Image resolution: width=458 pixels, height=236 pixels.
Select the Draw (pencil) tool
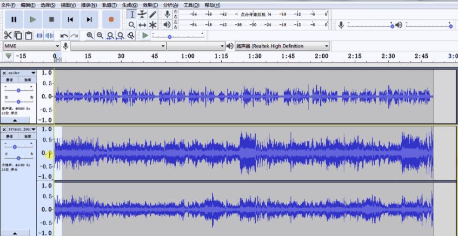[152, 14]
